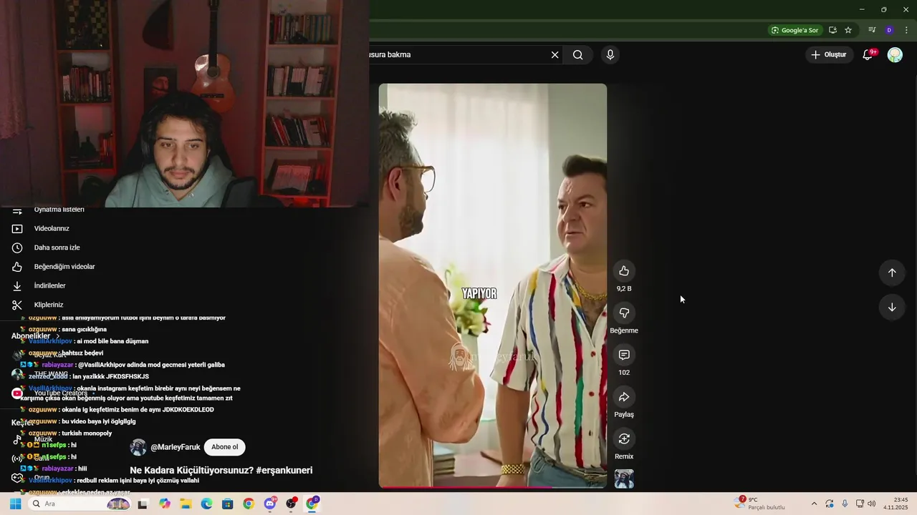Click Google'a Sor lens button
Screen dimensions: 917x515
[794, 30]
